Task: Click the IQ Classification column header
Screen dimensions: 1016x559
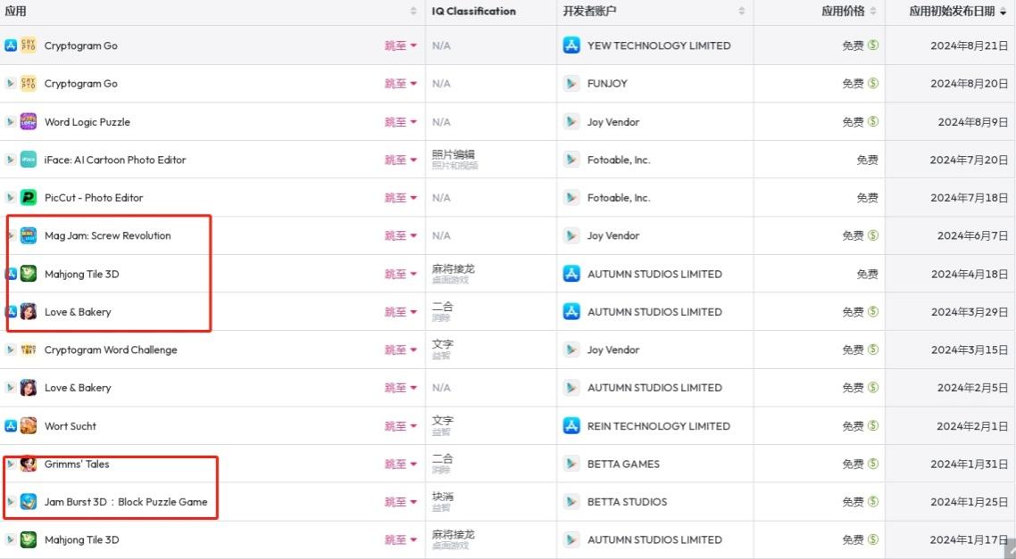Action: pyautogui.click(x=474, y=11)
